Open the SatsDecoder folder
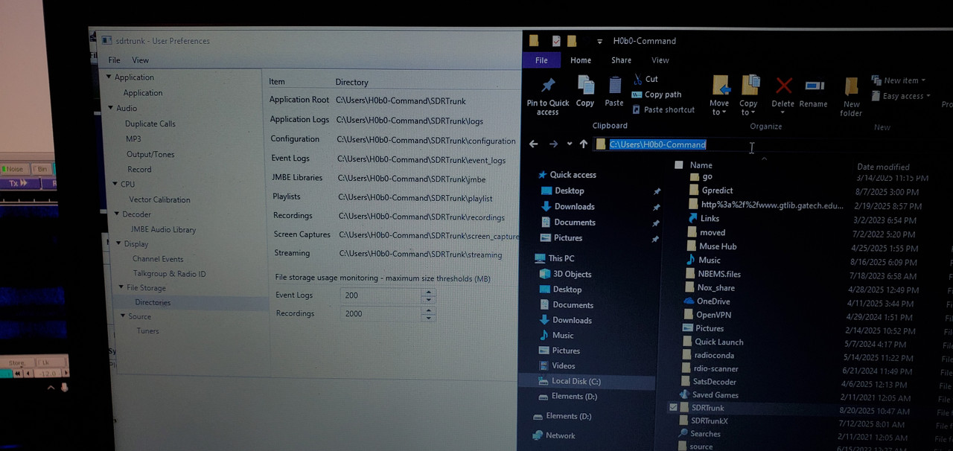This screenshot has height=451, width=953. pos(714,382)
